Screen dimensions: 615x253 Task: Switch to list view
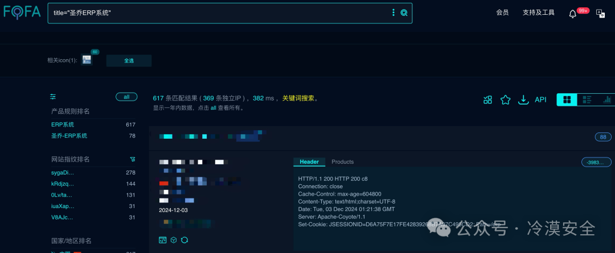[x=587, y=100]
